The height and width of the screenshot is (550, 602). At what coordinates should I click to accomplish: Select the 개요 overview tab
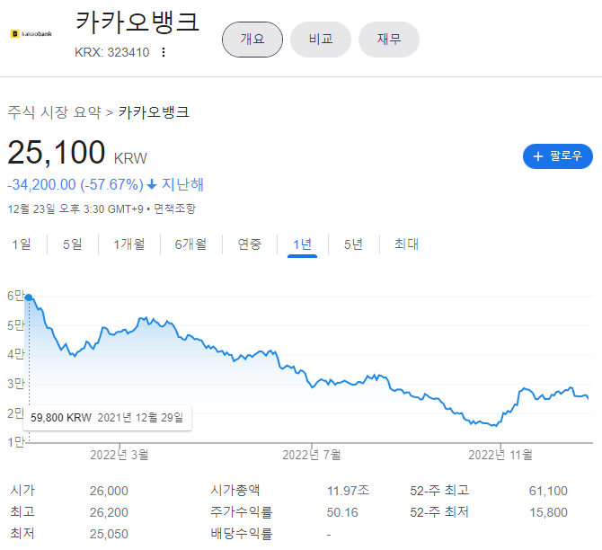252,40
